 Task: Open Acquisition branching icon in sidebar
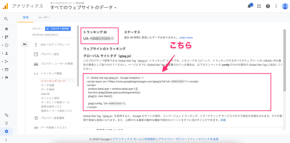pyautogui.click(x=7, y=61)
